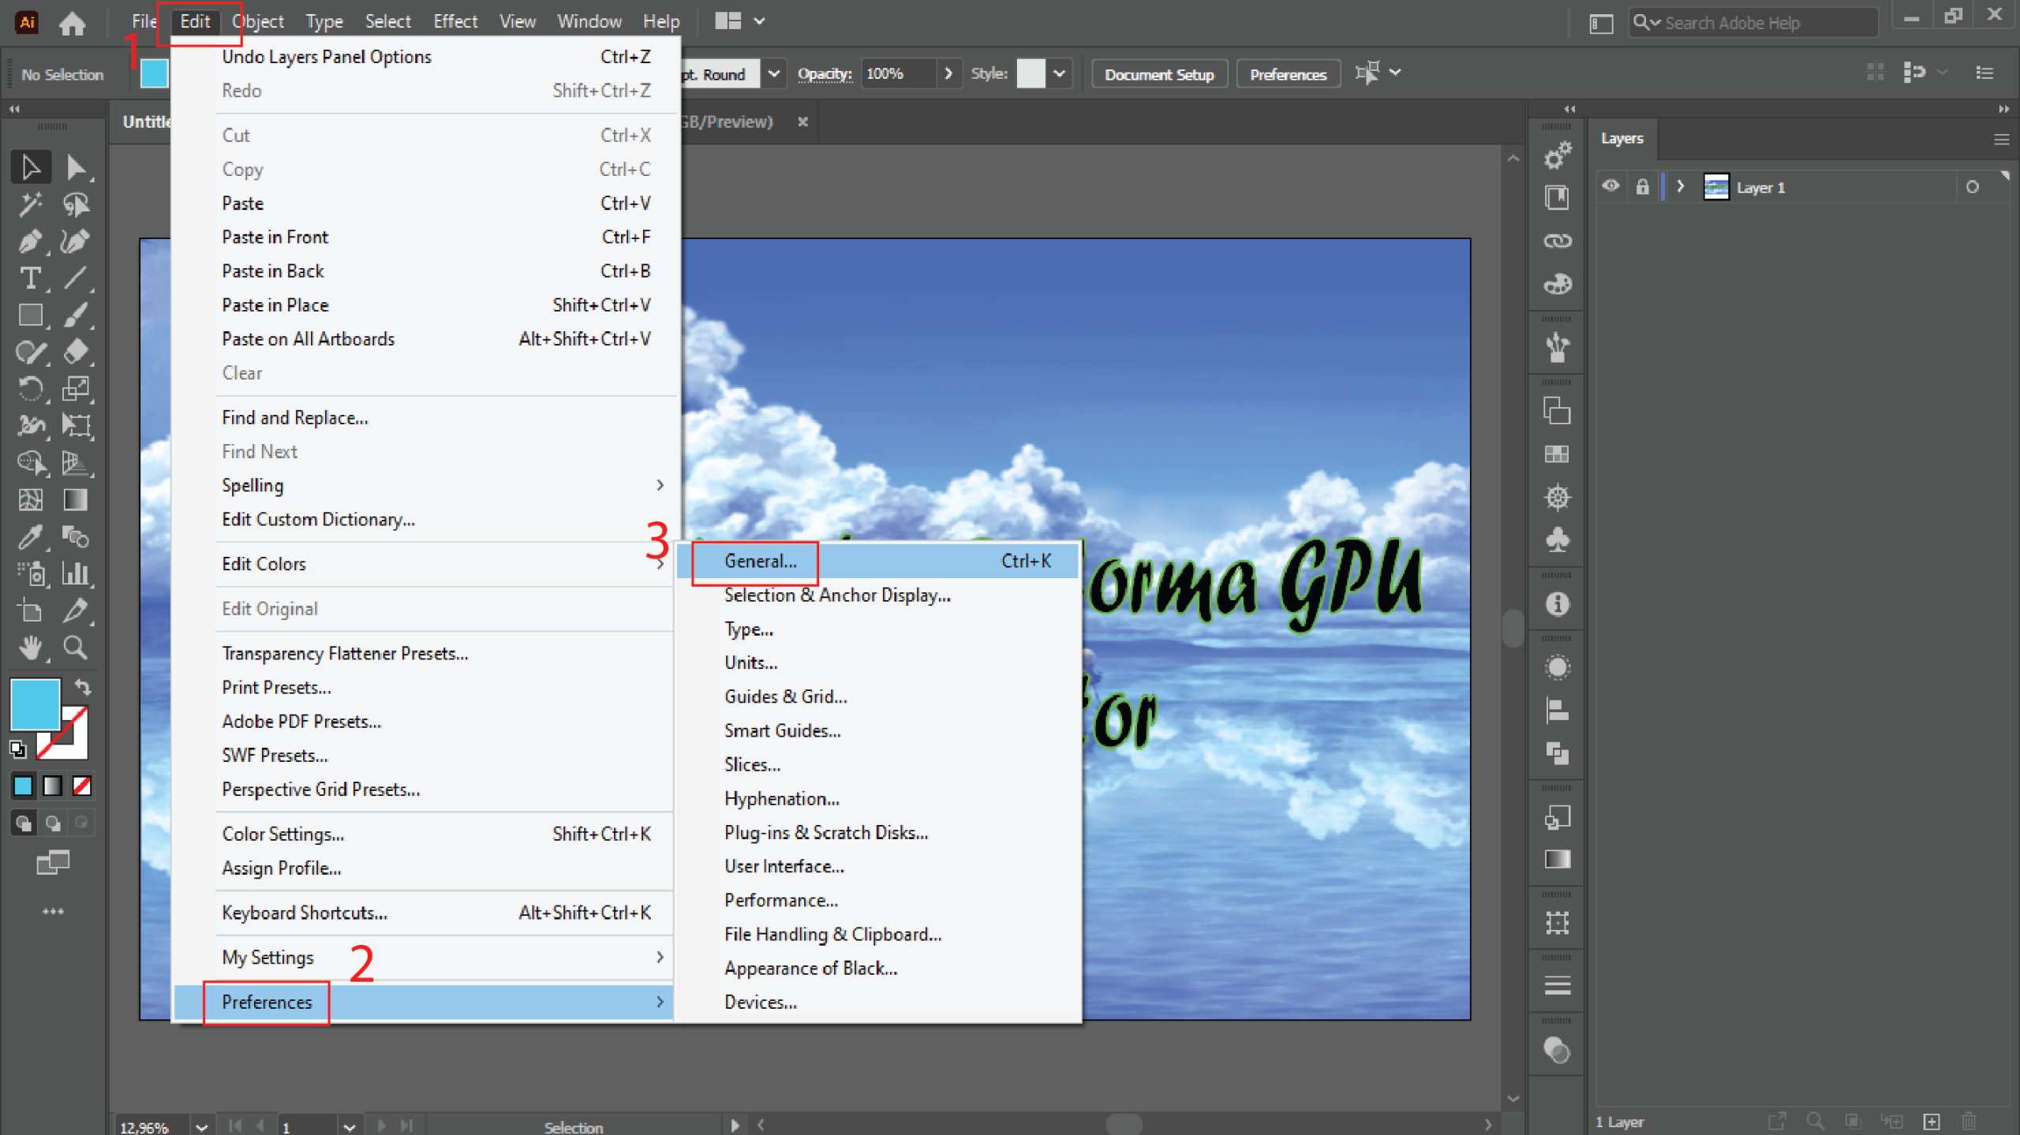Swap fill and stroke colors
The image size is (2020, 1135).
click(x=83, y=687)
